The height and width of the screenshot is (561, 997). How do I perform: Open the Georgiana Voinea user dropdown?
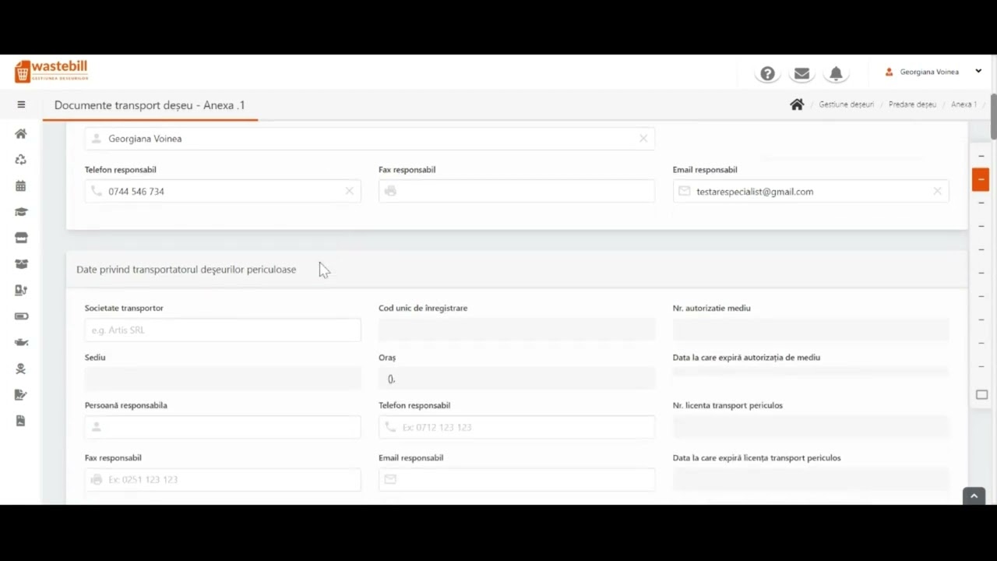coord(933,72)
